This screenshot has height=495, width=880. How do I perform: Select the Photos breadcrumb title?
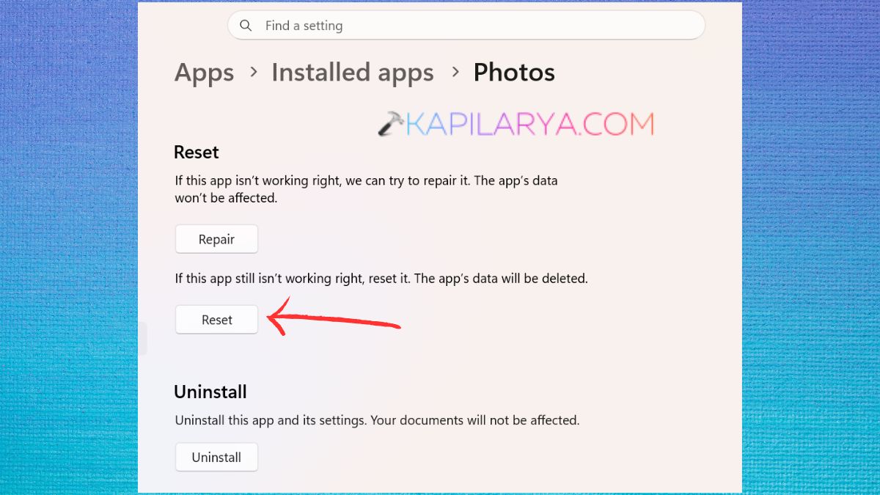[x=514, y=73]
